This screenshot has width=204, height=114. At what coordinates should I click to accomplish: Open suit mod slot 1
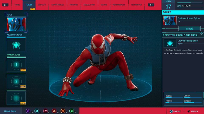pos(16,65)
